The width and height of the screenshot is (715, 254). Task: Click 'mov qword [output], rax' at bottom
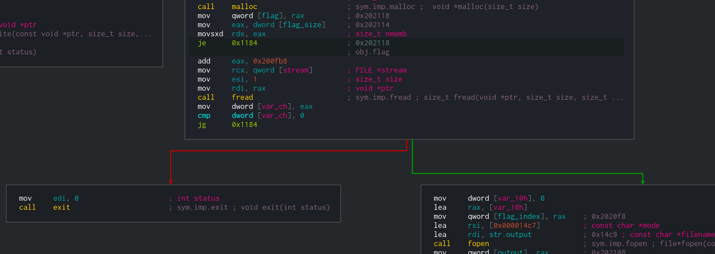(x=491, y=252)
